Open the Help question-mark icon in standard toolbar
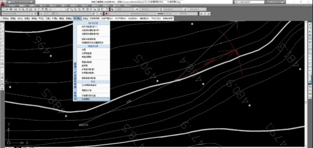This screenshot has height=148, width=313. pos(107,9)
